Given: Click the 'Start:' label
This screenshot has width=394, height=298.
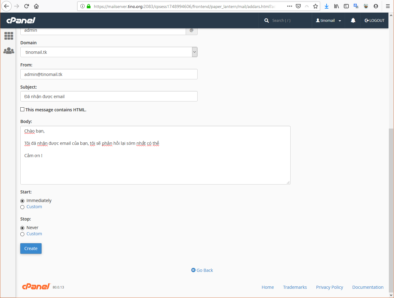Looking at the screenshot, I should pos(26,192).
